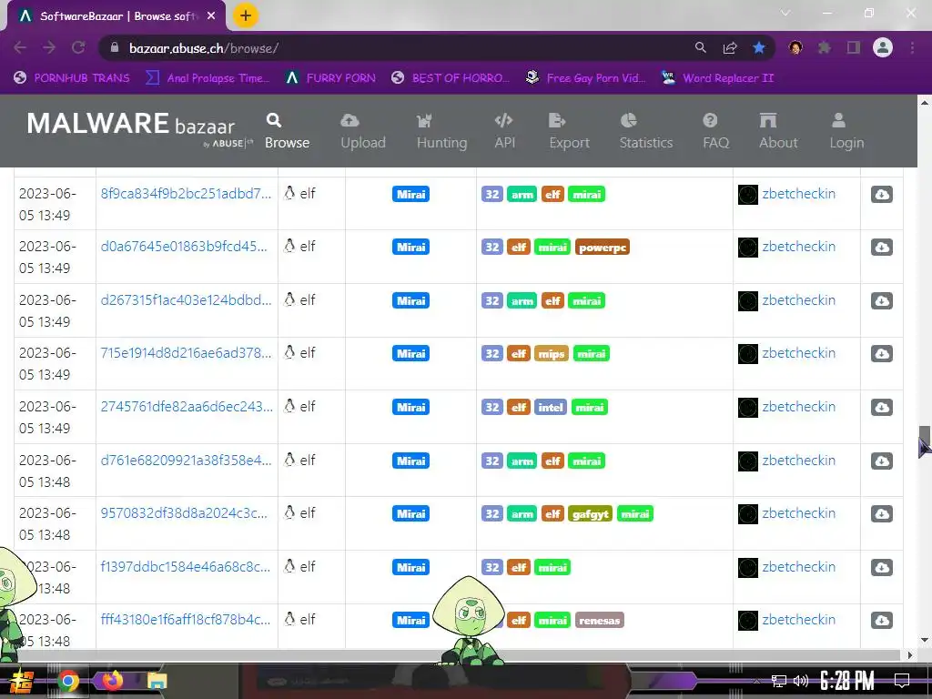The height and width of the screenshot is (699, 932).
Task: Click the MALWARE bazaar logo
Action: [x=139, y=128]
